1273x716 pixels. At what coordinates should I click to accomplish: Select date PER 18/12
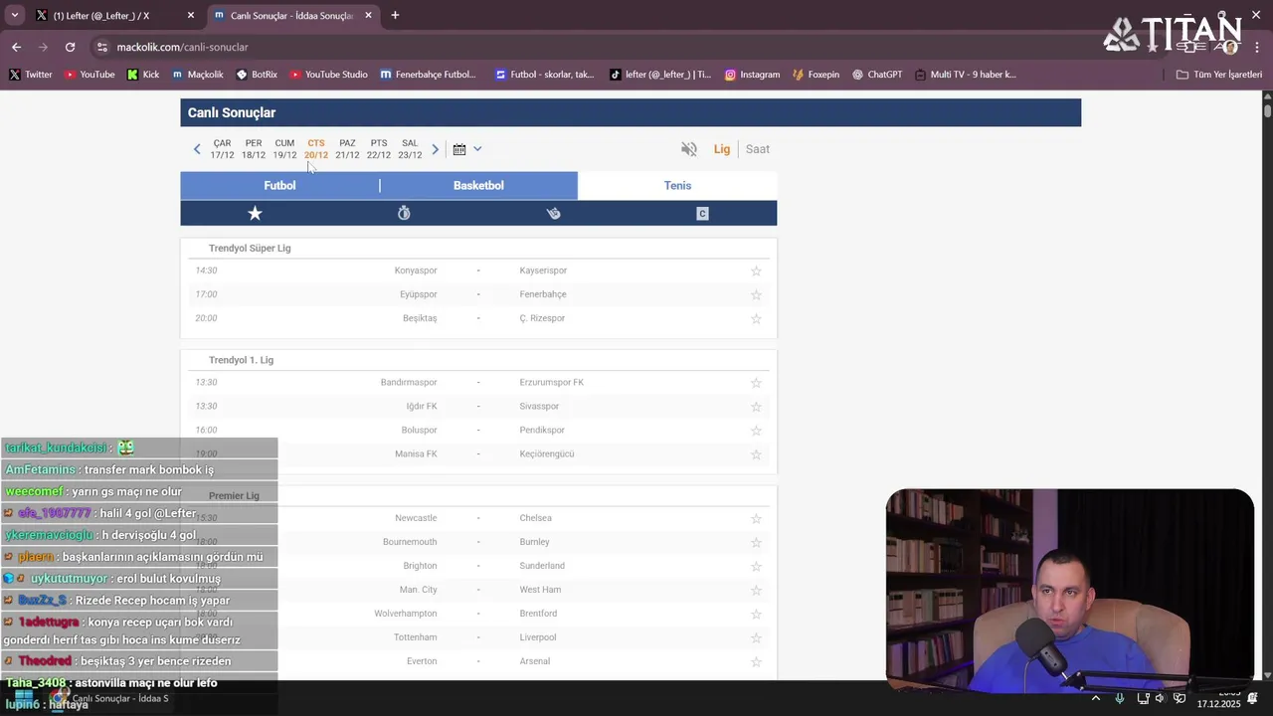(x=254, y=149)
